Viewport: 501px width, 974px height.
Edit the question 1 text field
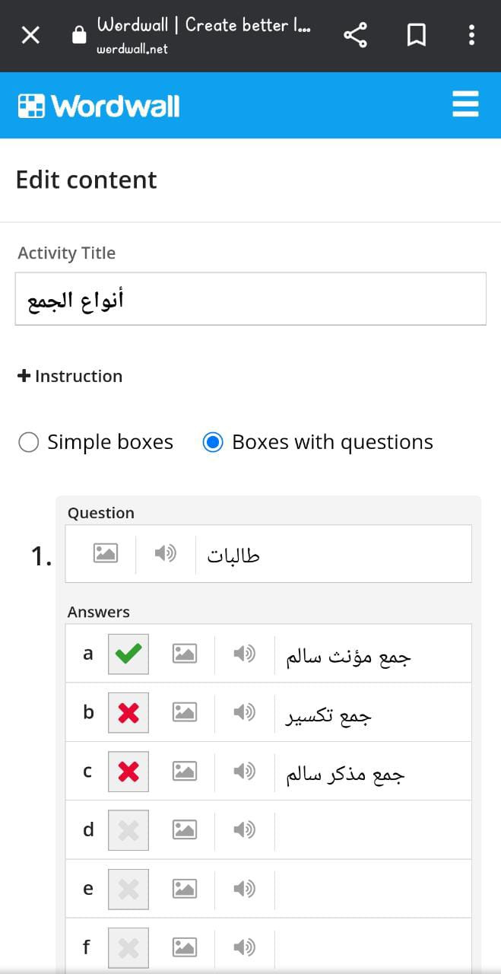333,554
